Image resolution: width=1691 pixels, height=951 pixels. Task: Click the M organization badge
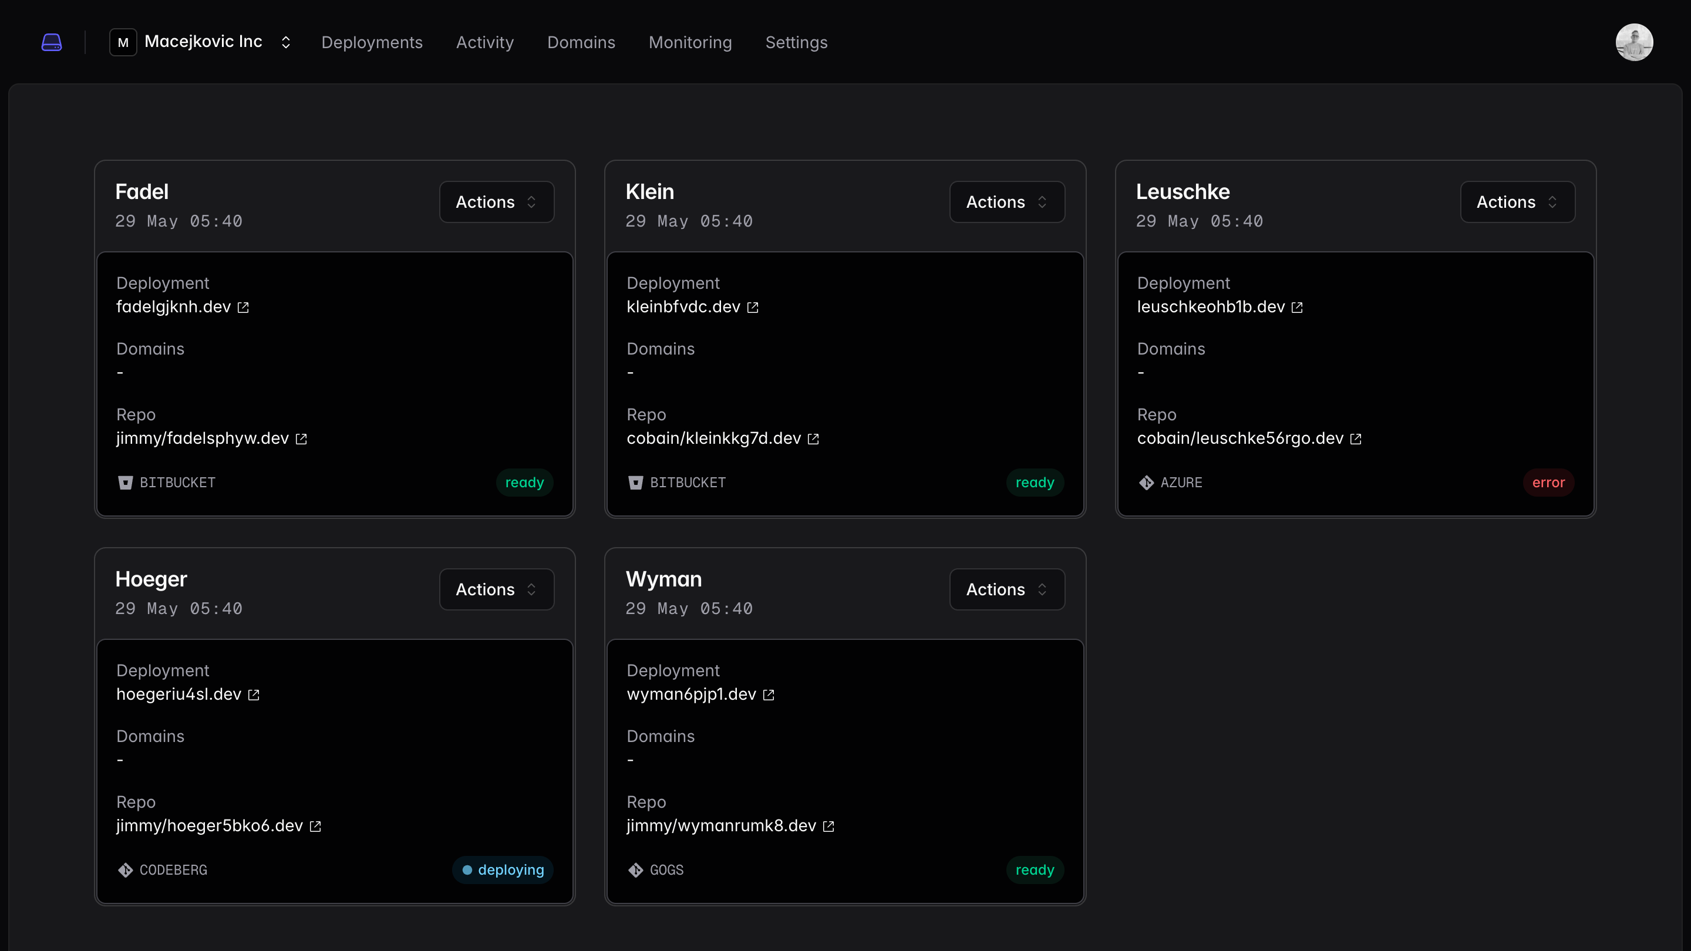[x=123, y=43]
